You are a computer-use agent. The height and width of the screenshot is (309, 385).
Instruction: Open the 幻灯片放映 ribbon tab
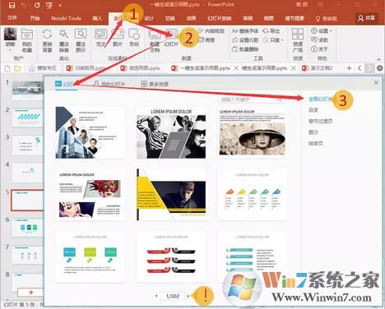[220, 18]
